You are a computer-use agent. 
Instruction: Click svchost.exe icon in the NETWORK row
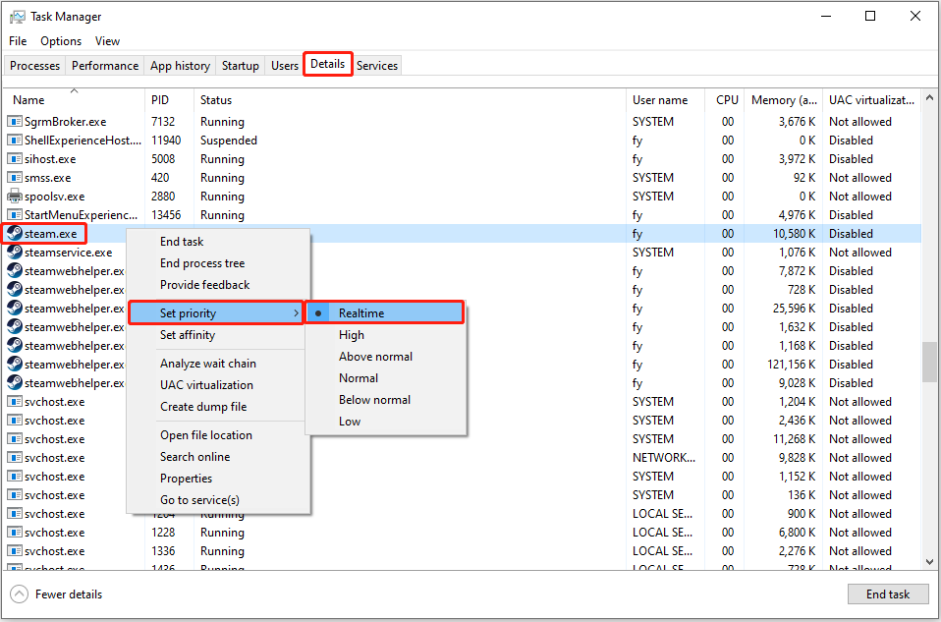pyautogui.click(x=15, y=458)
